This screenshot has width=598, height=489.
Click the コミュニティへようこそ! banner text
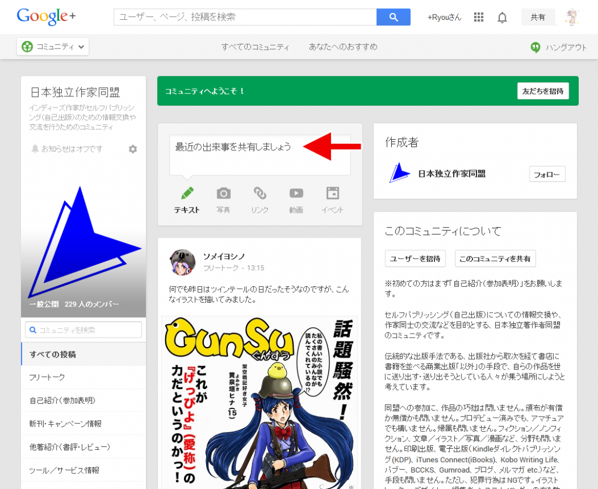point(204,91)
